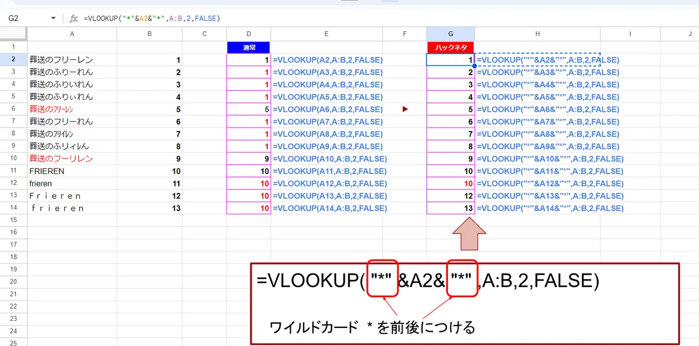The image size is (699, 346).
Task: Click formula text =VLOOKUP(A14,A:B,2,FALSE)
Action: (330, 208)
